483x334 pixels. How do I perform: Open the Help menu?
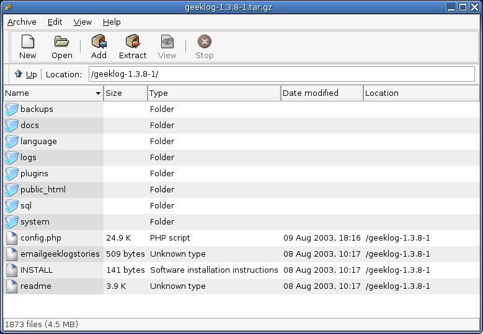pyautogui.click(x=112, y=22)
